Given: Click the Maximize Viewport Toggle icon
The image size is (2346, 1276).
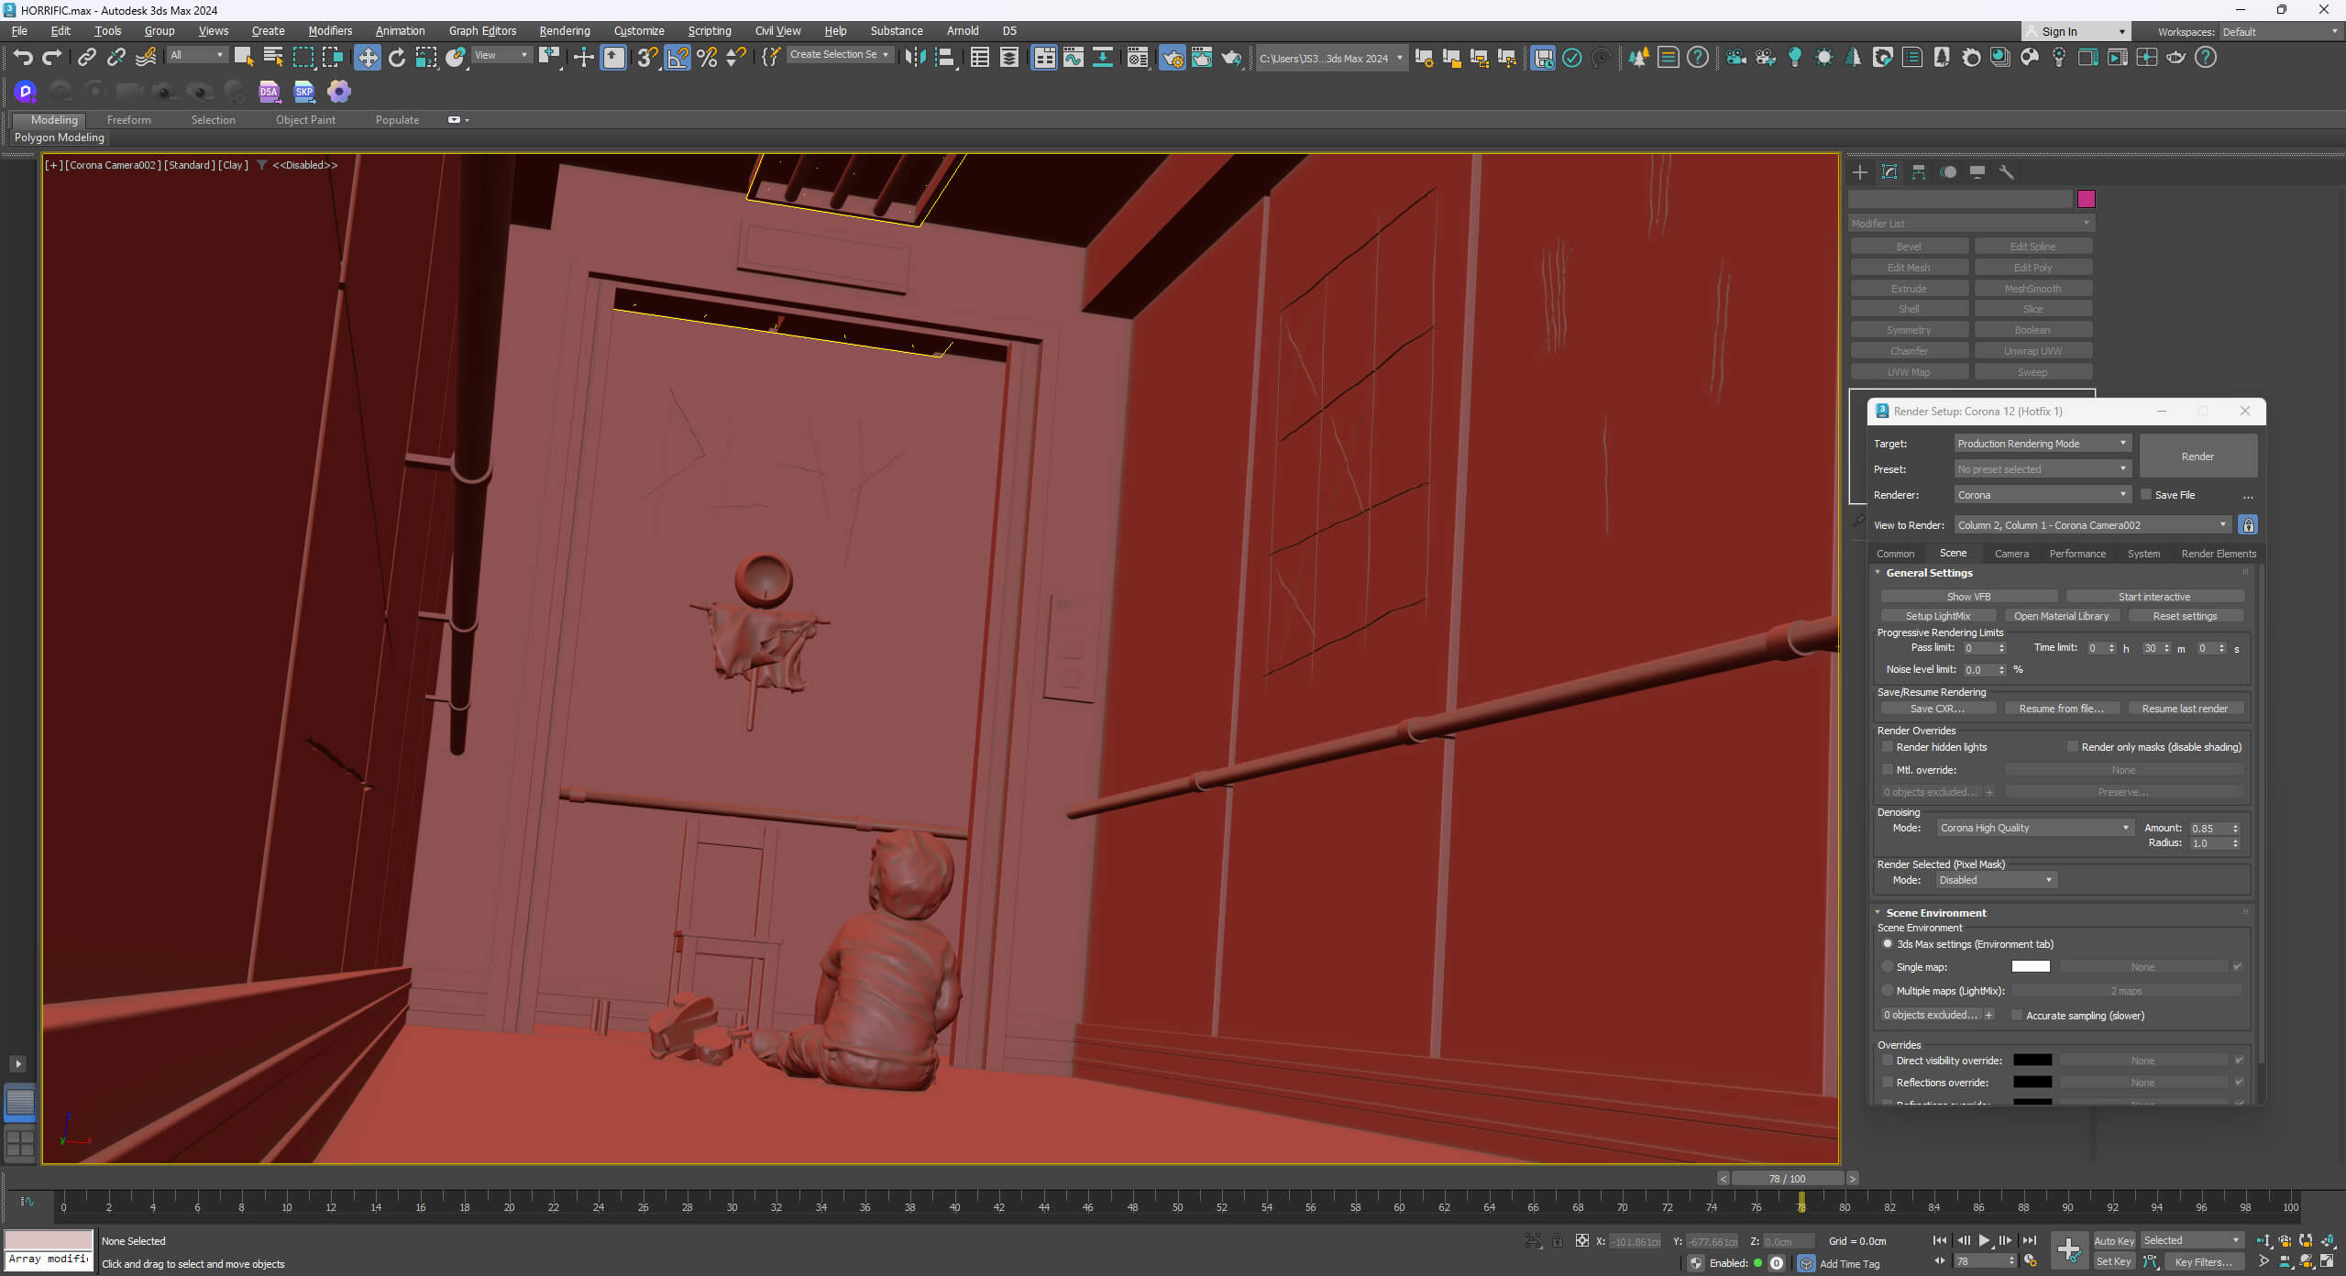Looking at the screenshot, I should click(2327, 1261).
